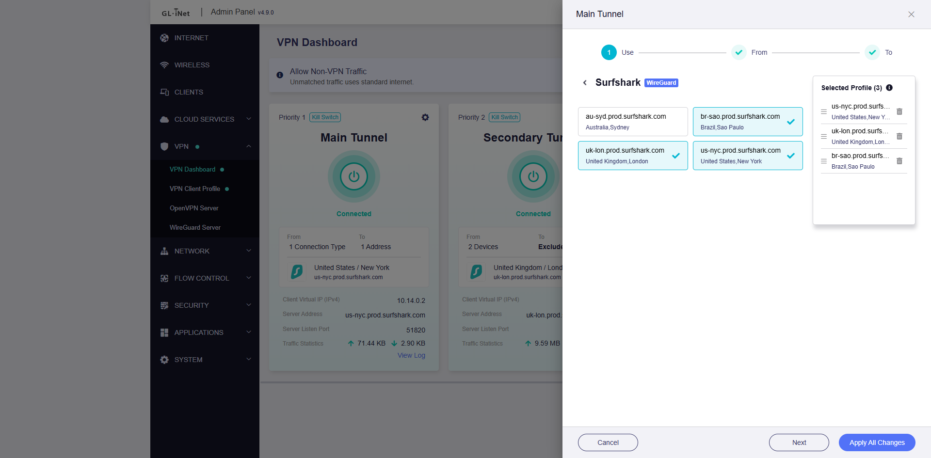Click Main Tunnel 1 Address value
The width and height of the screenshot is (931, 458).
click(x=376, y=247)
